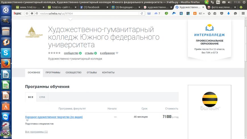Toggle favorite heart beside в избранное

tap(117, 53)
